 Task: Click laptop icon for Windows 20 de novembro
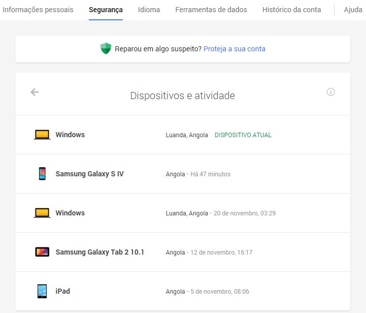[42, 213]
